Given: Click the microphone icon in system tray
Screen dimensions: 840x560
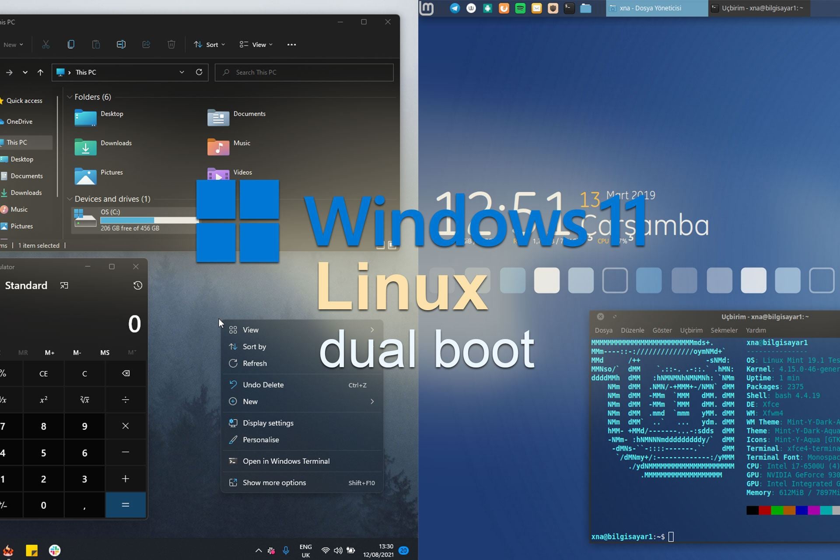Looking at the screenshot, I should tap(286, 550).
